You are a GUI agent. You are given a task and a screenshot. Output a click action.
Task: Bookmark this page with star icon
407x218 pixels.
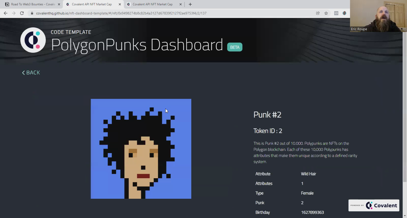coord(326,13)
